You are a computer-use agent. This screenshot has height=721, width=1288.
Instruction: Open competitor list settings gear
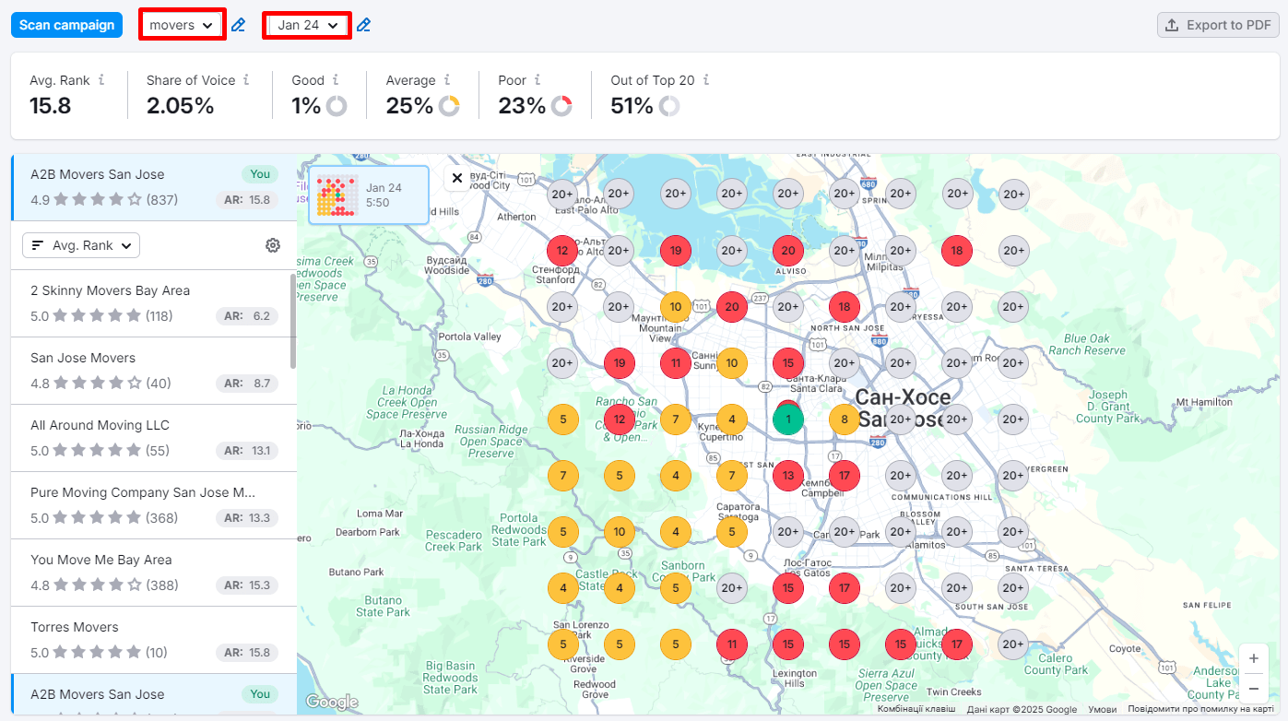click(272, 245)
